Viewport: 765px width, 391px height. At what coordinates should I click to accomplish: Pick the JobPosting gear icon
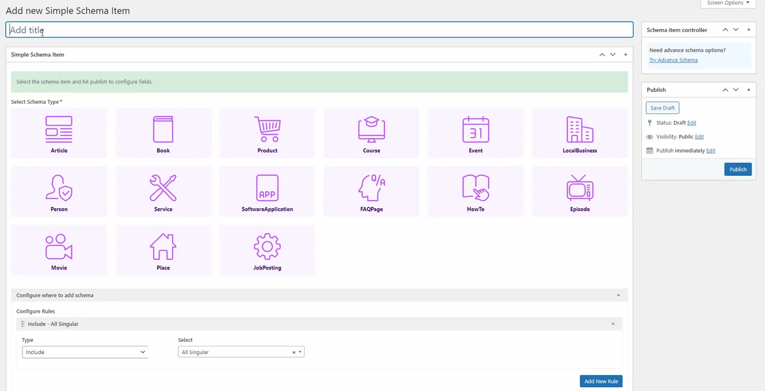(x=267, y=246)
